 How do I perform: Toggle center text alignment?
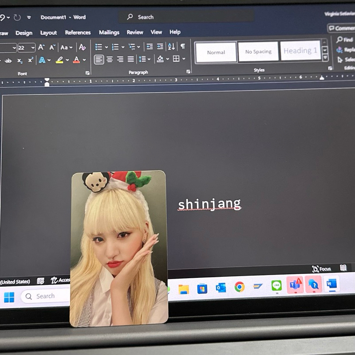point(110,59)
